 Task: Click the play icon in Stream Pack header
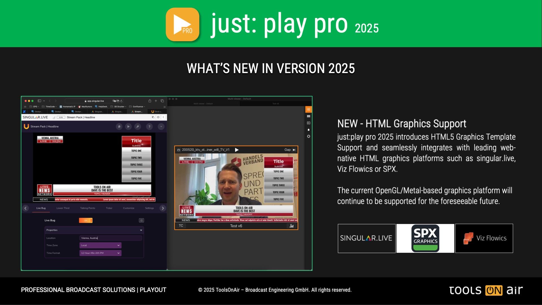(x=128, y=127)
